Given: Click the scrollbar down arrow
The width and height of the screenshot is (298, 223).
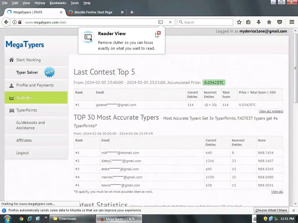Looking at the screenshot, I should (295, 204).
